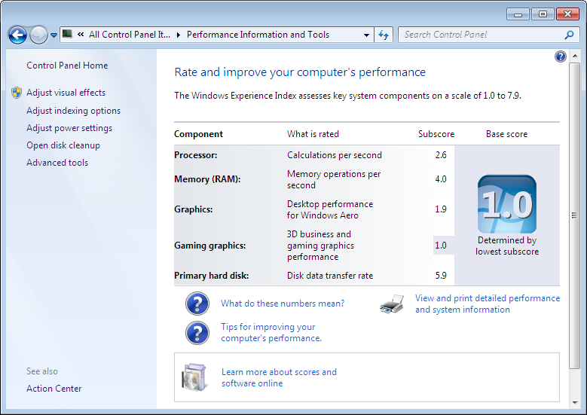Image resolution: width=587 pixels, height=415 pixels.
Task: Click the scrollbar up arrow
Action: pyautogui.click(x=575, y=56)
